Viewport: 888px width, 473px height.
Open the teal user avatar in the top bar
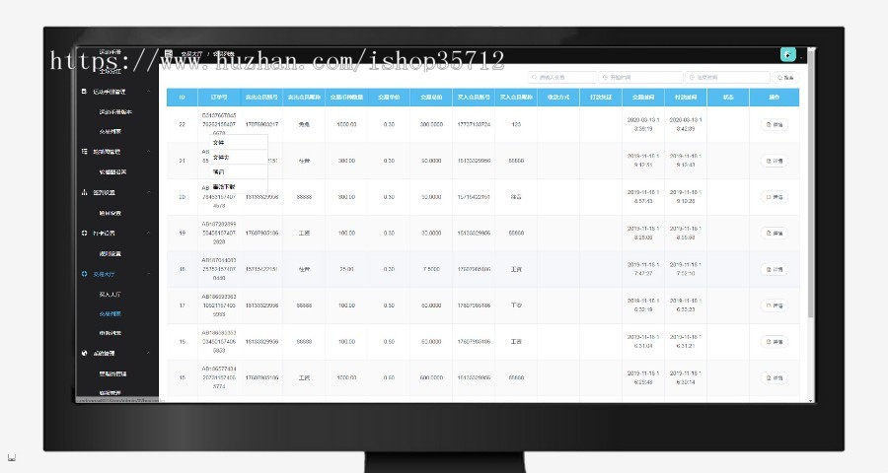(787, 54)
